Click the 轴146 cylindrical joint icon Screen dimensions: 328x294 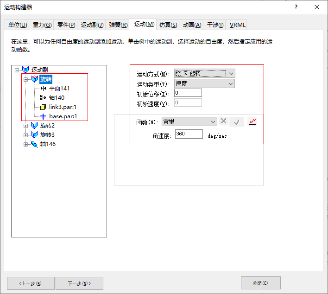[x=34, y=144]
